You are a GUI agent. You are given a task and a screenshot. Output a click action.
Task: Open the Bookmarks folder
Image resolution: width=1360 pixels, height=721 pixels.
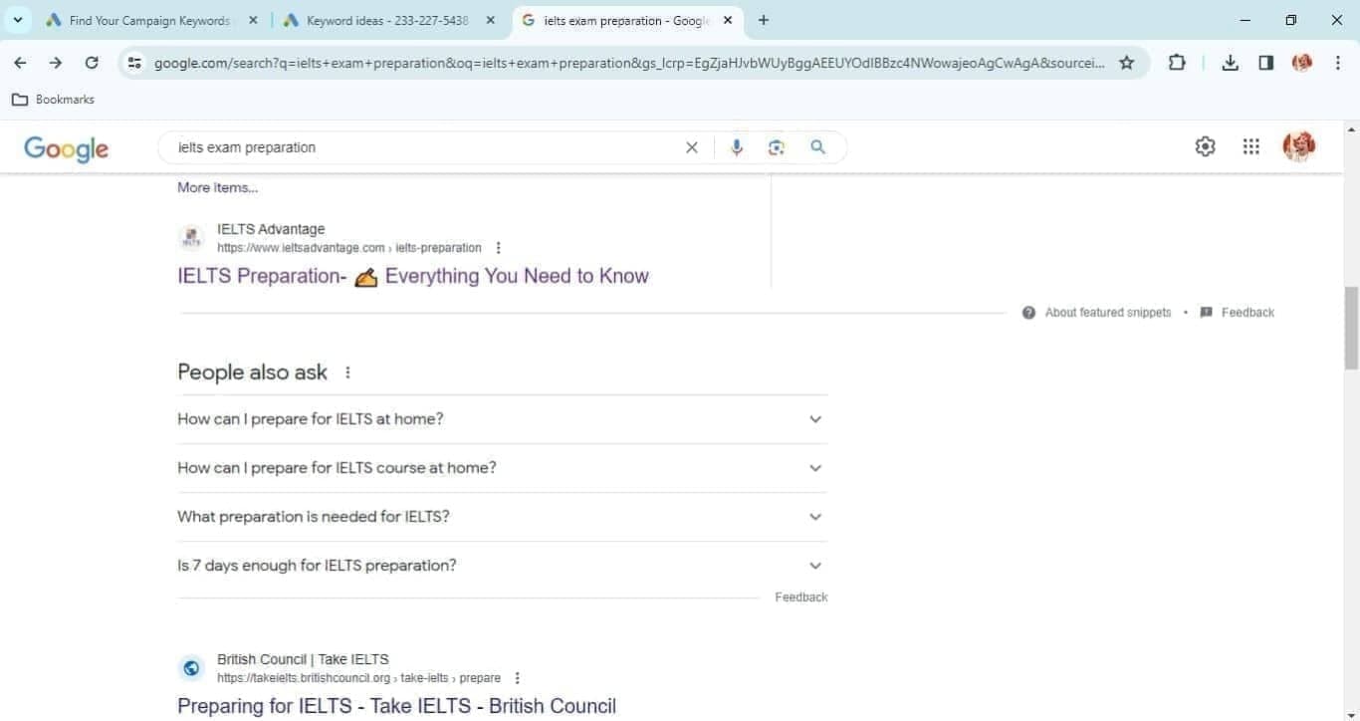(x=53, y=100)
